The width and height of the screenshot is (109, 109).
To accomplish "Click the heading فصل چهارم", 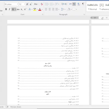I will 48,92.
